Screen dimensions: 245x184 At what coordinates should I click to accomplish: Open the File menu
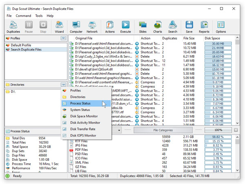coord(9,16)
